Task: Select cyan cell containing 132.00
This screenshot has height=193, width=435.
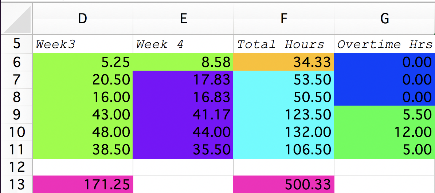Action: (x=283, y=132)
